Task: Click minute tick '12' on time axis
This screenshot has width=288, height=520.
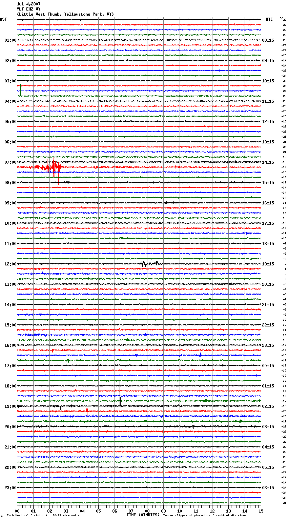Action: click(x=212, y=511)
